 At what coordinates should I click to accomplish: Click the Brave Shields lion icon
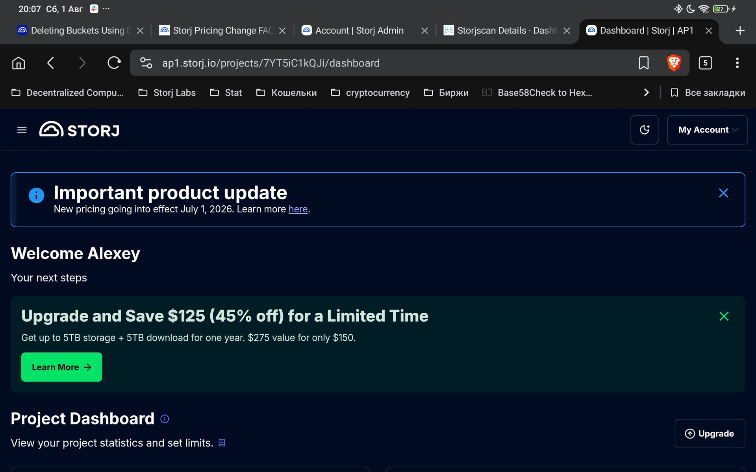[674, 63]
